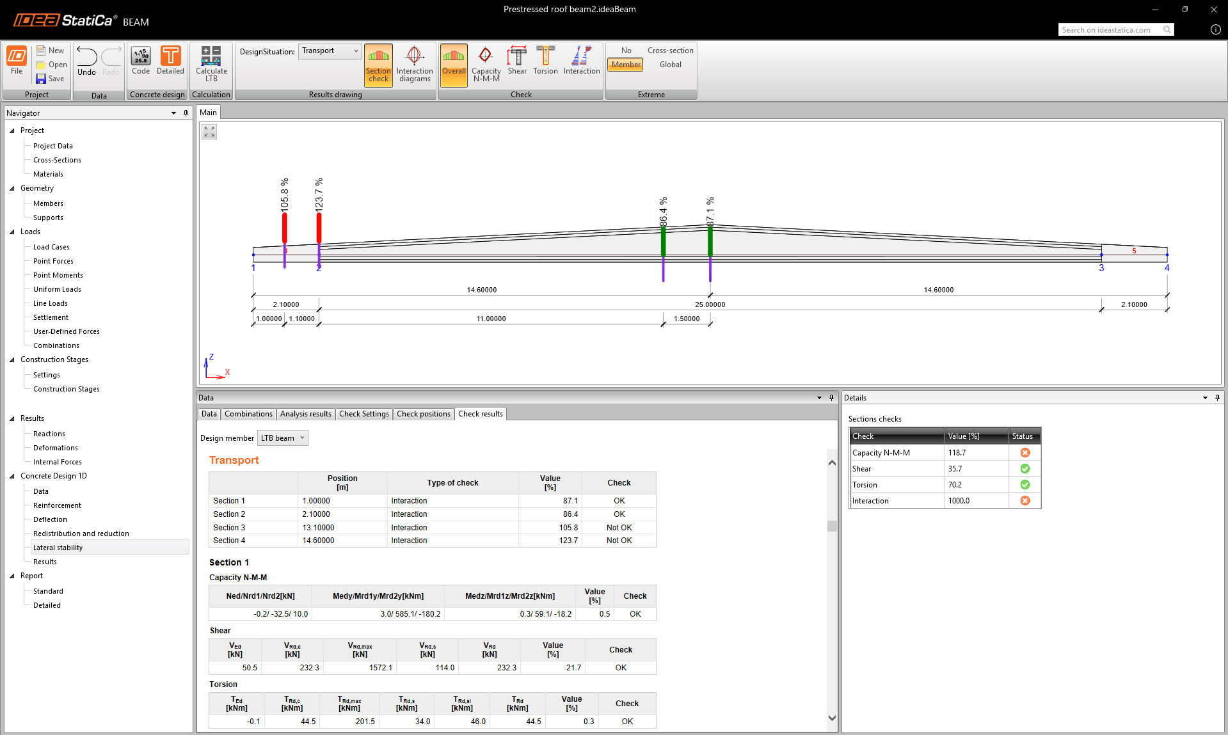Click the zoom-to-fit icon in Main view
Screen dimensions: 1228x735
pyautogui.click(x=209, y=132)
